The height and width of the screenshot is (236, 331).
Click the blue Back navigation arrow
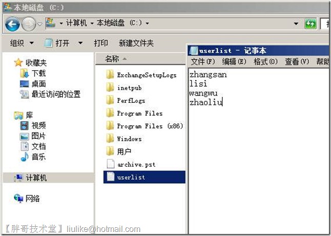coord(12,24)
